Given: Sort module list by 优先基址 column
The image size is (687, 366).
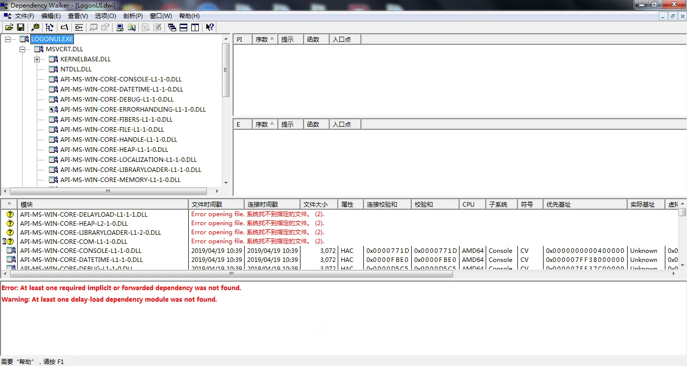Looking at the screenshot, I should [x=585, y=205].
